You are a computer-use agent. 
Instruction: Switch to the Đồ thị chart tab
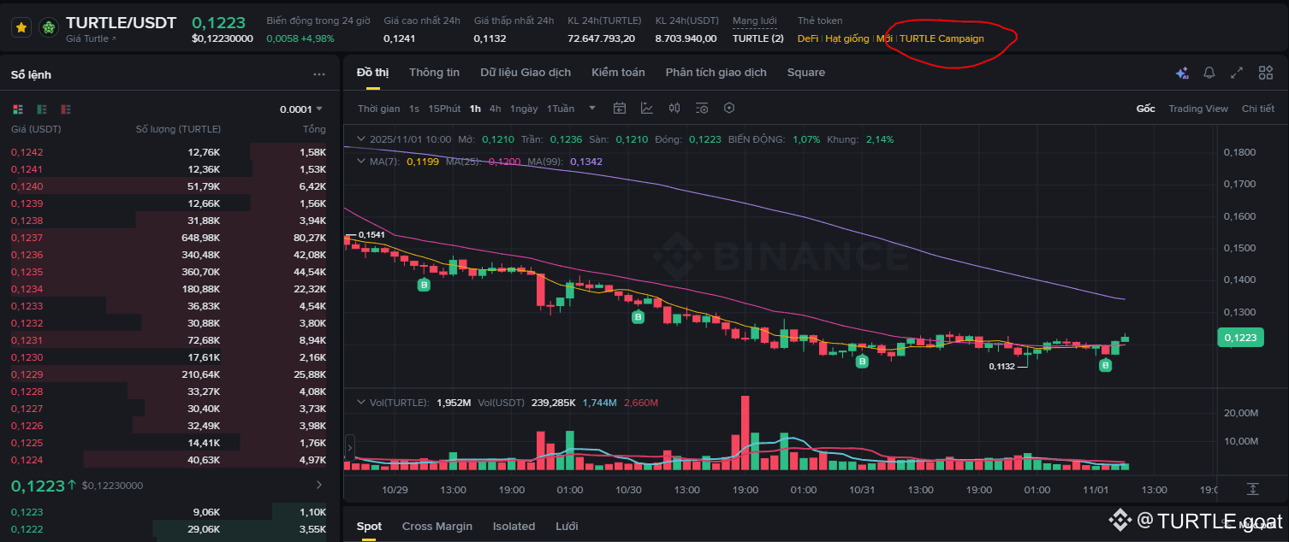pos(372,73)
